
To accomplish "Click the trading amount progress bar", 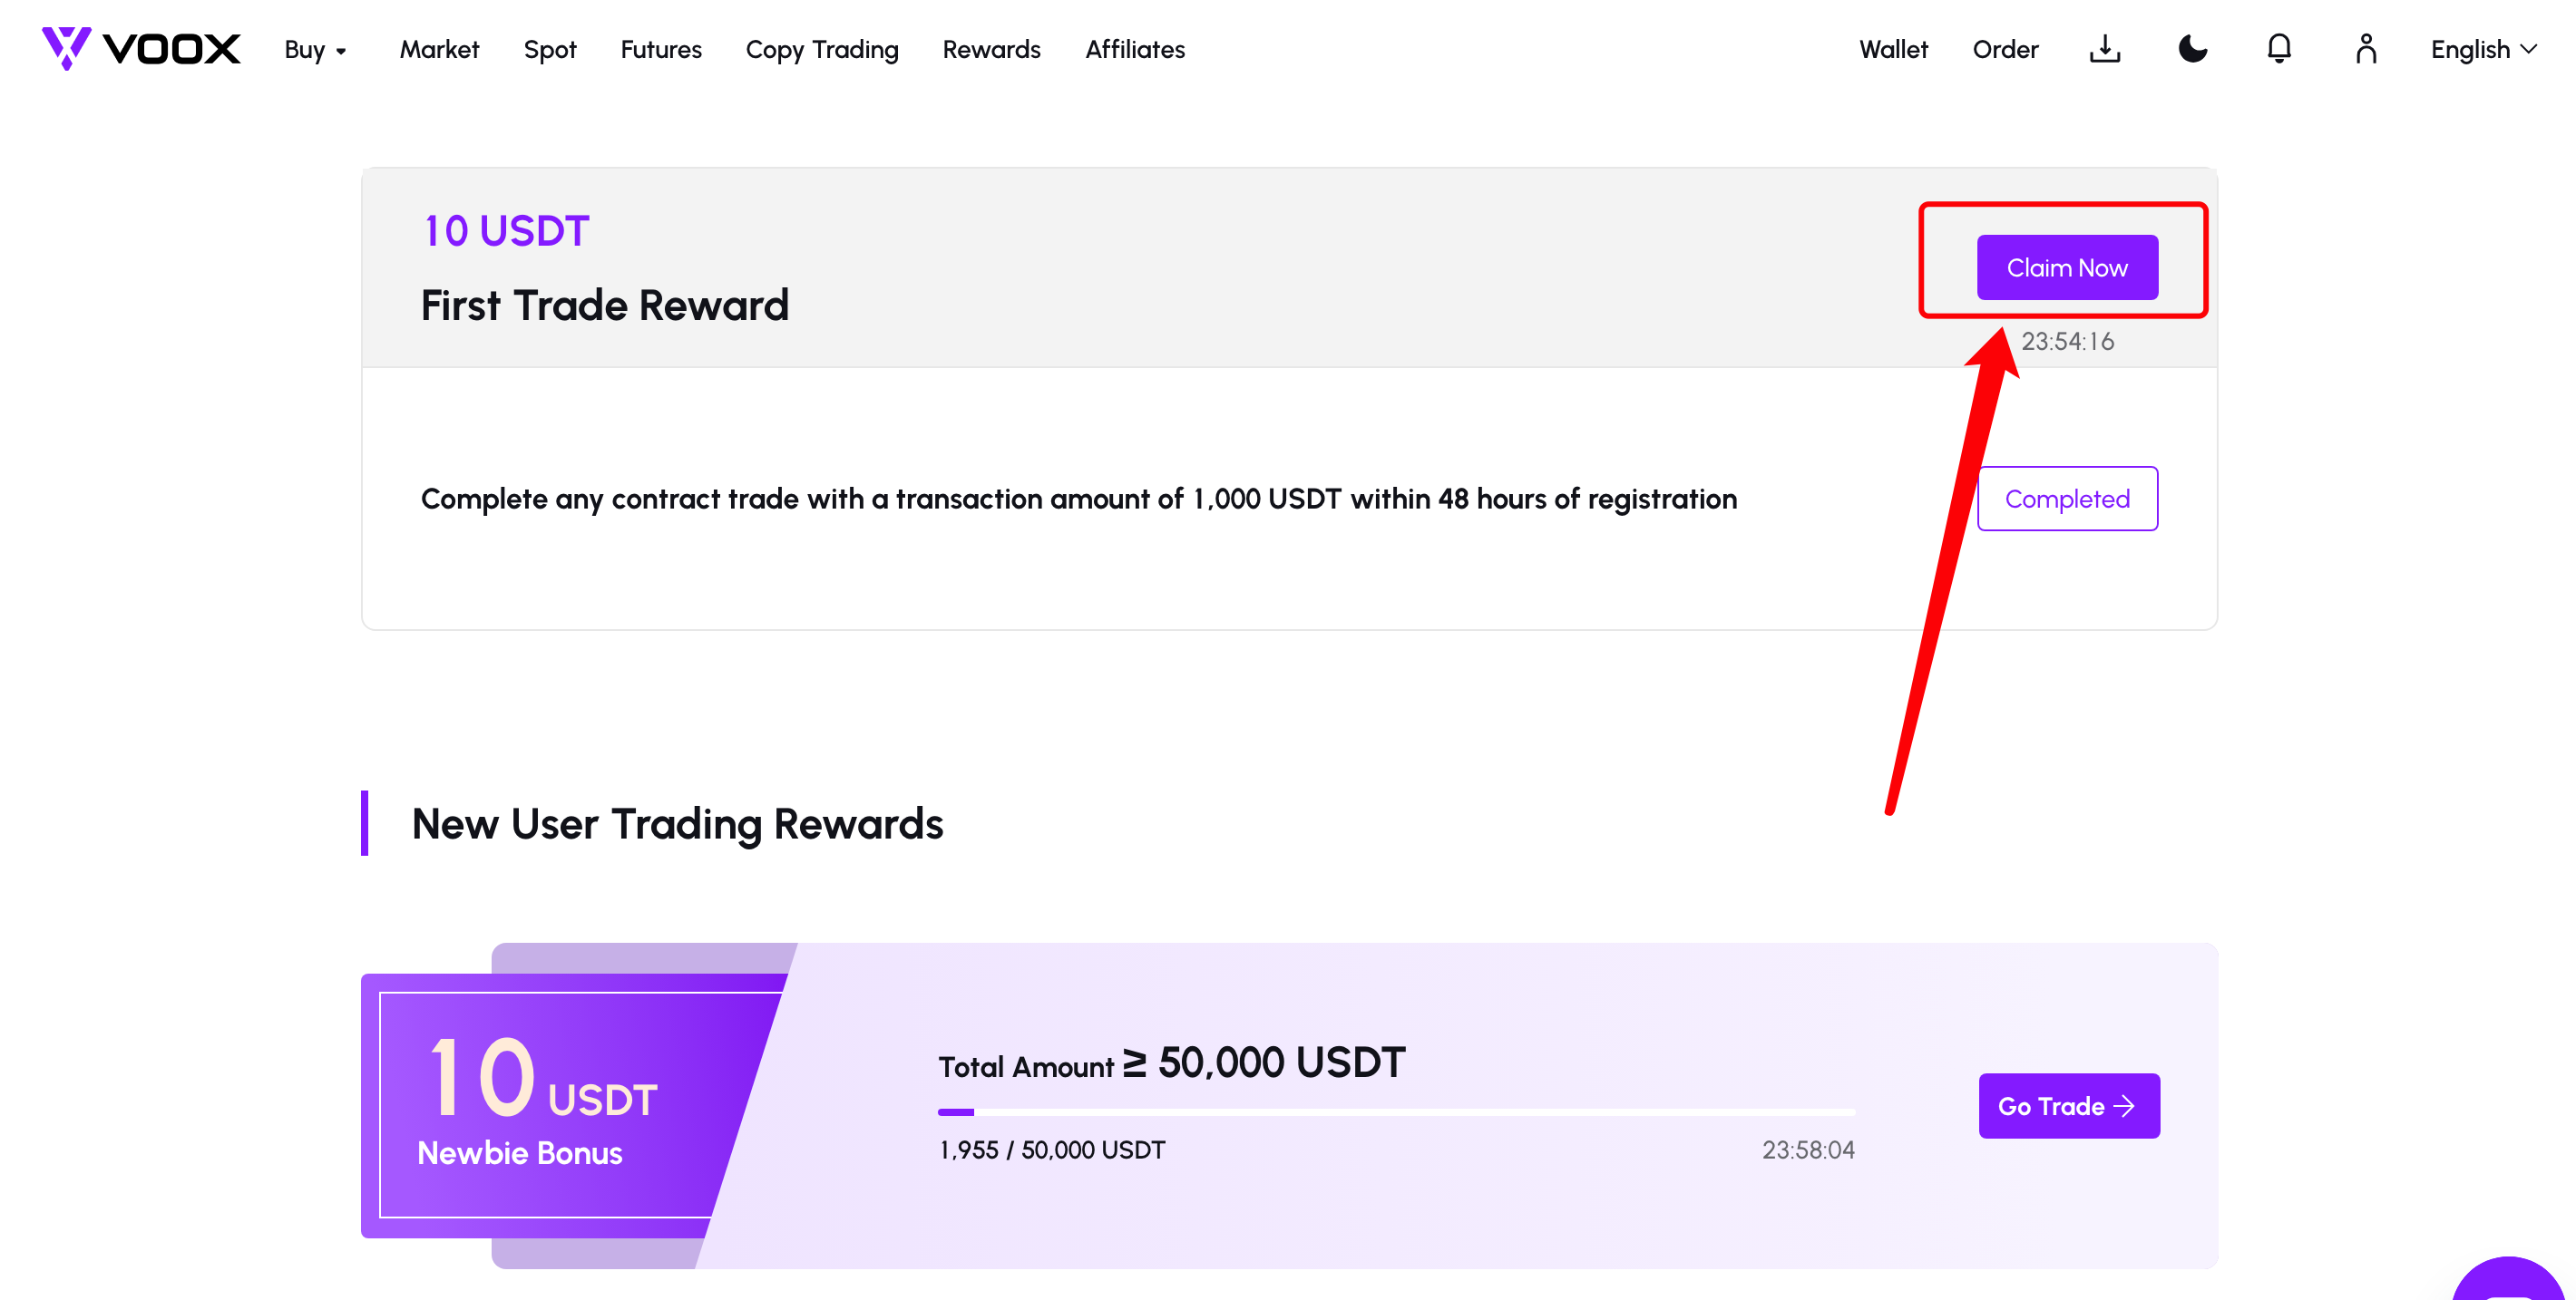I will [x=1396, y=1111].
